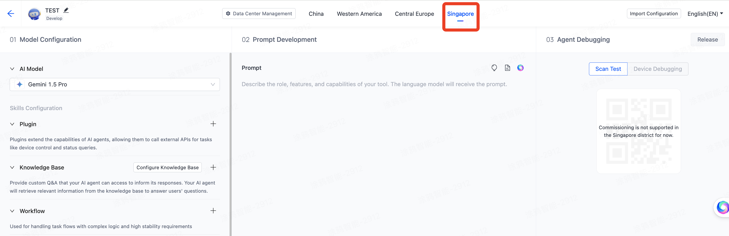This screenshot has width=729, height=236.
Task: Add a new Plugin with plus icon
Action: [213, 124]
